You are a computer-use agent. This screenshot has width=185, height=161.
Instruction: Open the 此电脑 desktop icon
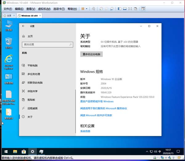(9, 26)
